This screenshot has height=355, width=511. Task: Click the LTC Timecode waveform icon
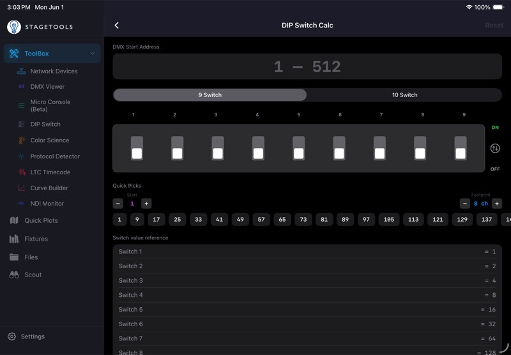coord(22,172)
